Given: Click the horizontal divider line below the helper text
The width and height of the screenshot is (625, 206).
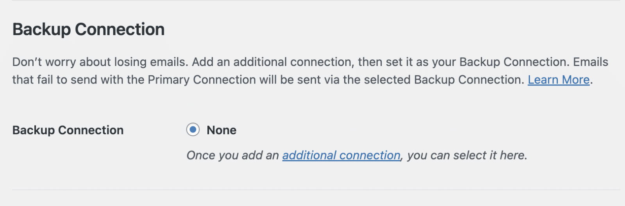Looking at the screenshot, I should 312,190.
